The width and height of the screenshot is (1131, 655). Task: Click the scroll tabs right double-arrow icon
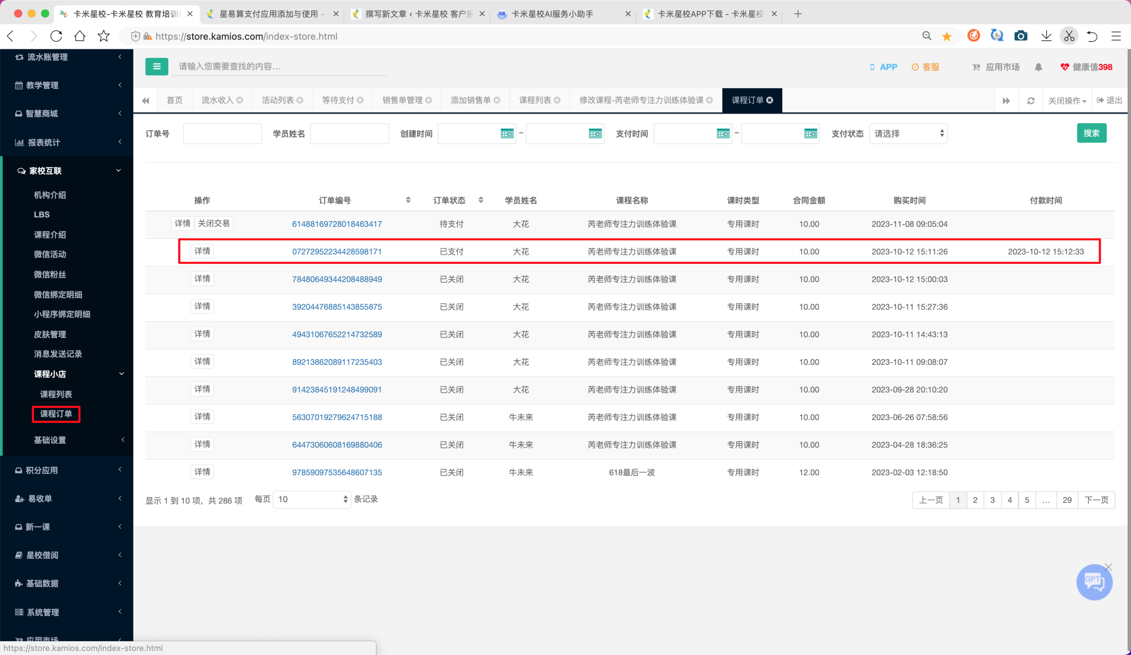[1006, 101]
